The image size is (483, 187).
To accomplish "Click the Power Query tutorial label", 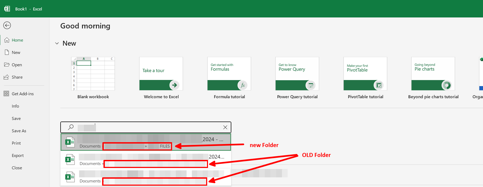I will (297, 97).
